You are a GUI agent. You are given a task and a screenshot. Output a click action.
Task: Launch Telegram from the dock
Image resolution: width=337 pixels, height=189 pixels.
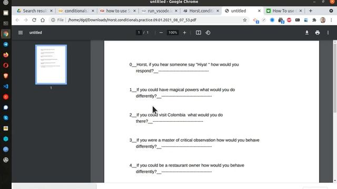click(x=6, y=44)
